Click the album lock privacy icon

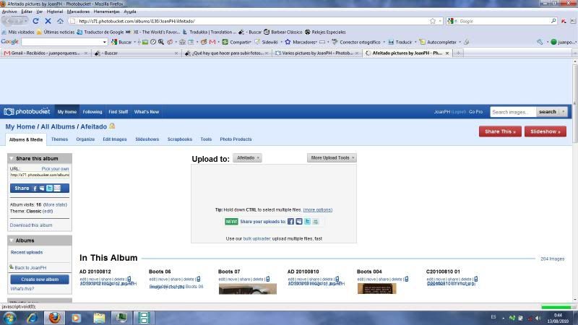112,126
